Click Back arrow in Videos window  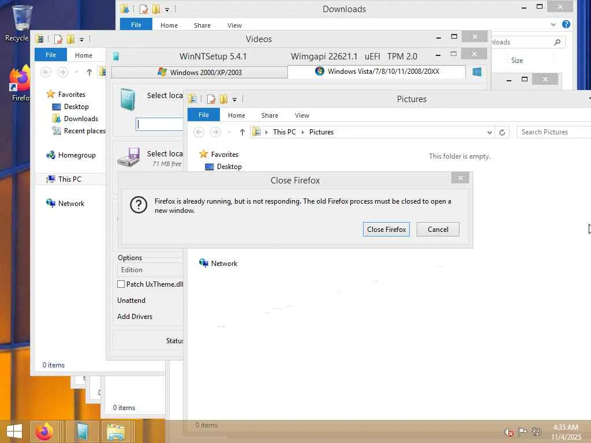point(46,72)
